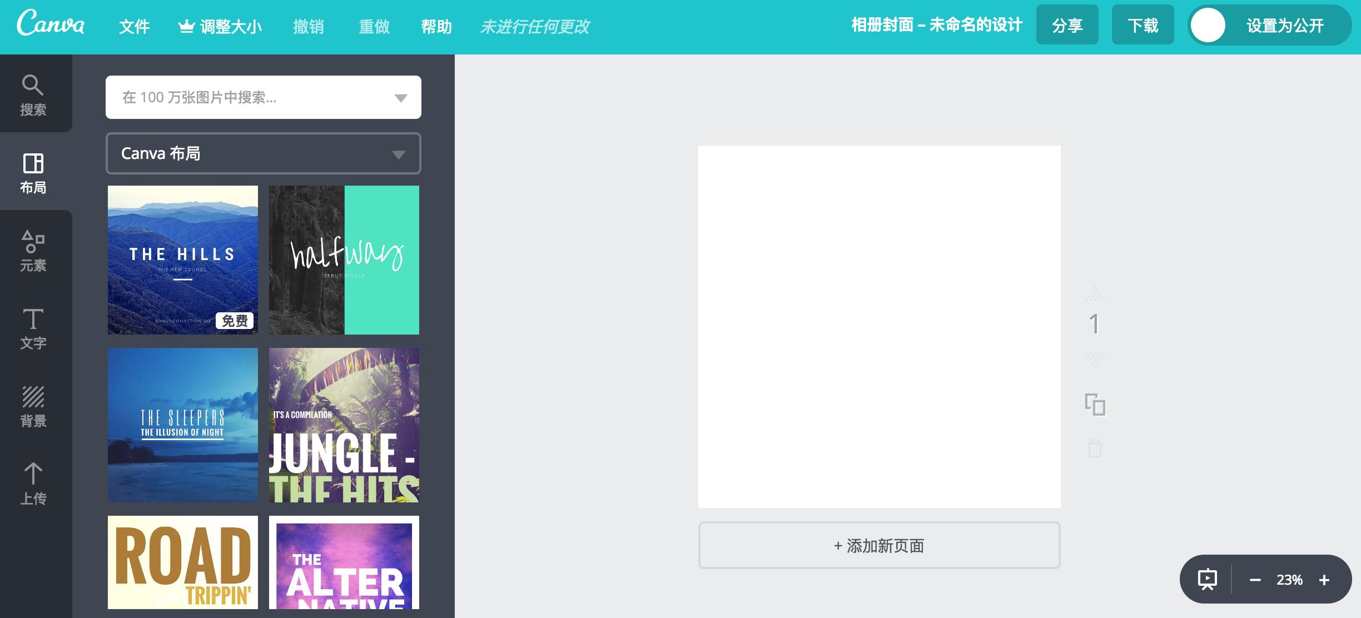Click the duplicate page icon
The height and width of the screenshot is (618, 1361).
pyautogui.click(x=1095, y=405)
